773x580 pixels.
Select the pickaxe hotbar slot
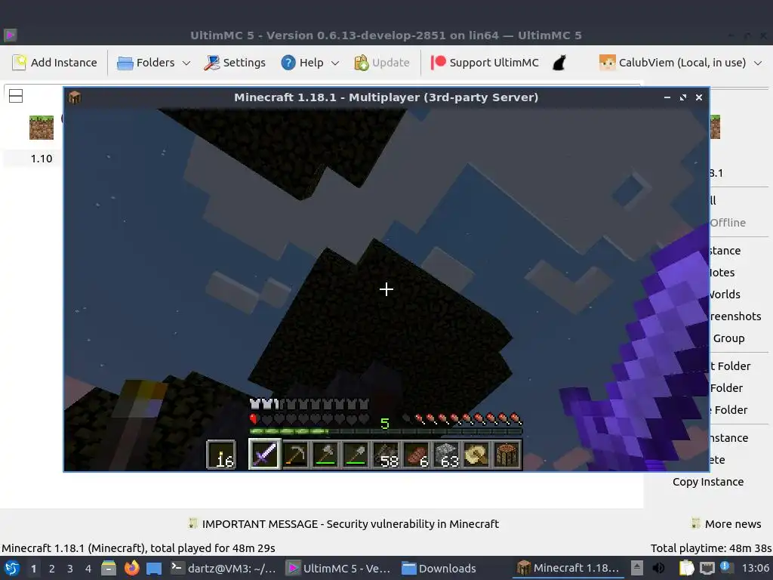tap(295, 454)
